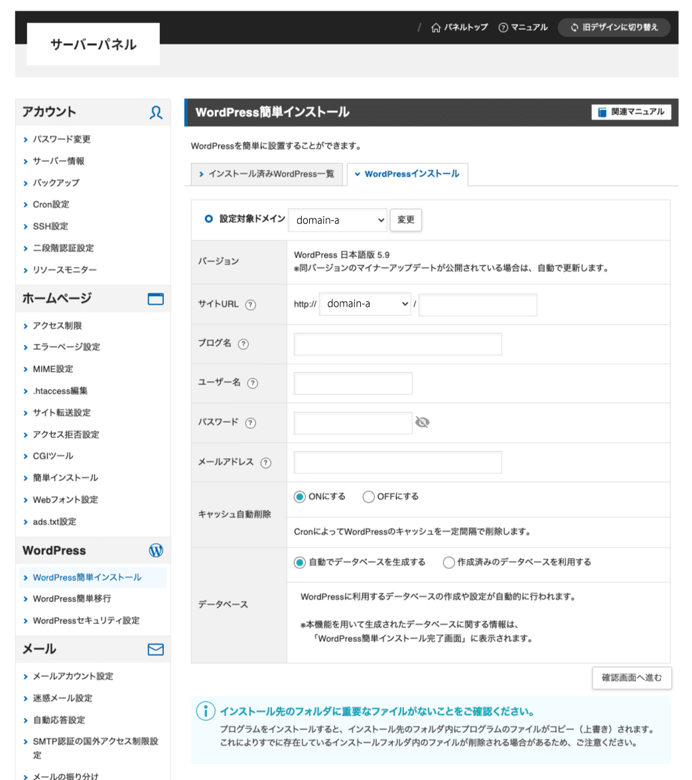Screen dimensions: 692x780
Task: Select 作成済みのデータベースを利用する option
Action: [449, 562]
